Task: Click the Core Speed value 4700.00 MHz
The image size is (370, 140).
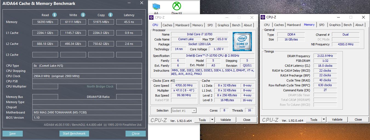Action: 184,86
